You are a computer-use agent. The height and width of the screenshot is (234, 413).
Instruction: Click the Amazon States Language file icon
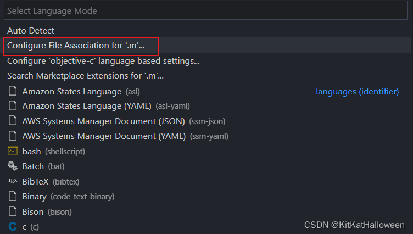click(x=13, y=91)
